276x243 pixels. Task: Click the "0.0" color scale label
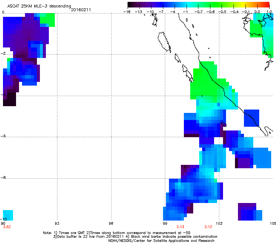click(x=257, y=12)
